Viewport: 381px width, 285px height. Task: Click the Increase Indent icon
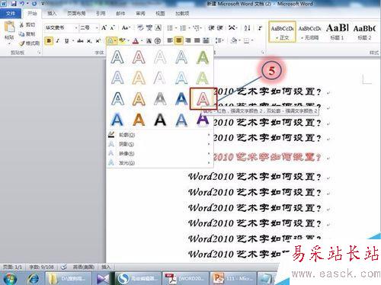point(220,27)
